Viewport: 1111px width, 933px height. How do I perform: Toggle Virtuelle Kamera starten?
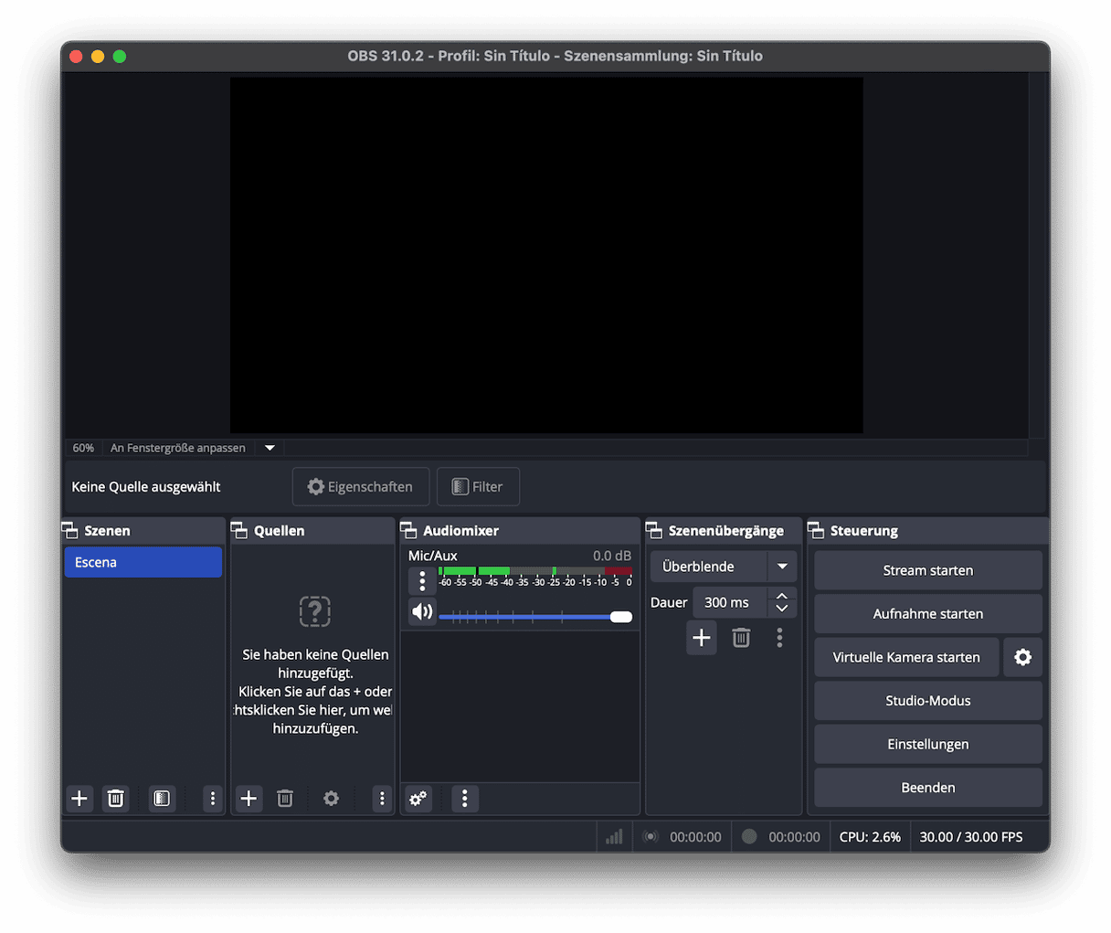pyautogui.click(x=905, y=657)
